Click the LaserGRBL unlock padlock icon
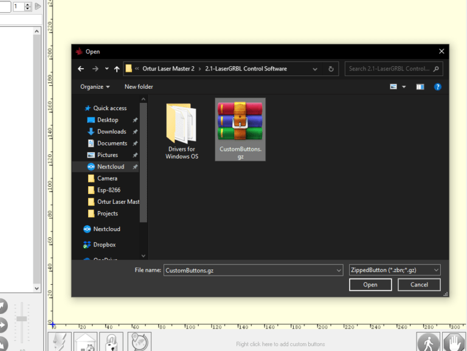467x351 pixels. point(111,341)
